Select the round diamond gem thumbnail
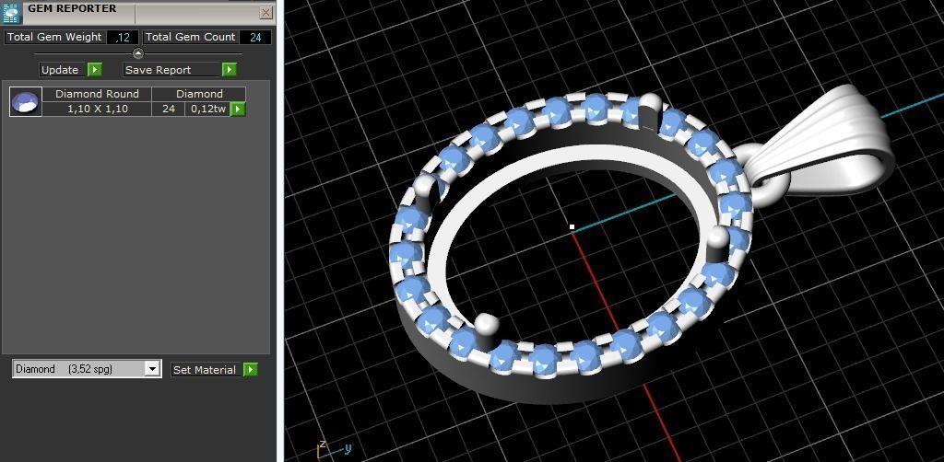 pyautogui.click(x=26, y=101)
